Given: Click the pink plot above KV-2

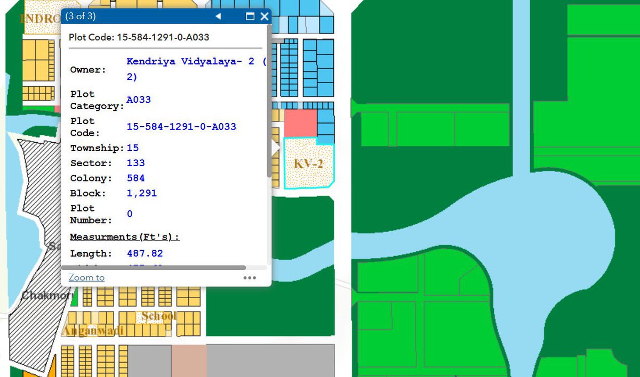Looking at the screenshot, I should 300,123.
